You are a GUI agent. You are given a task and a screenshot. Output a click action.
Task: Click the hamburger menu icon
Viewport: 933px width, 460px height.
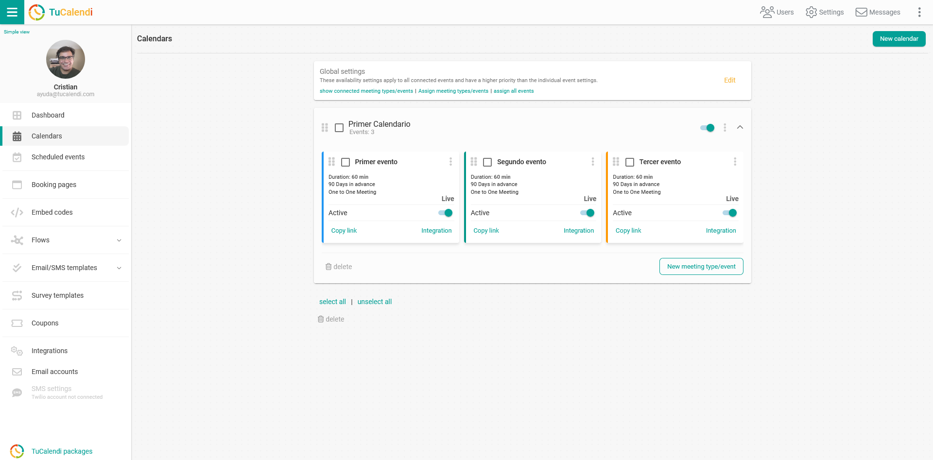12,12
